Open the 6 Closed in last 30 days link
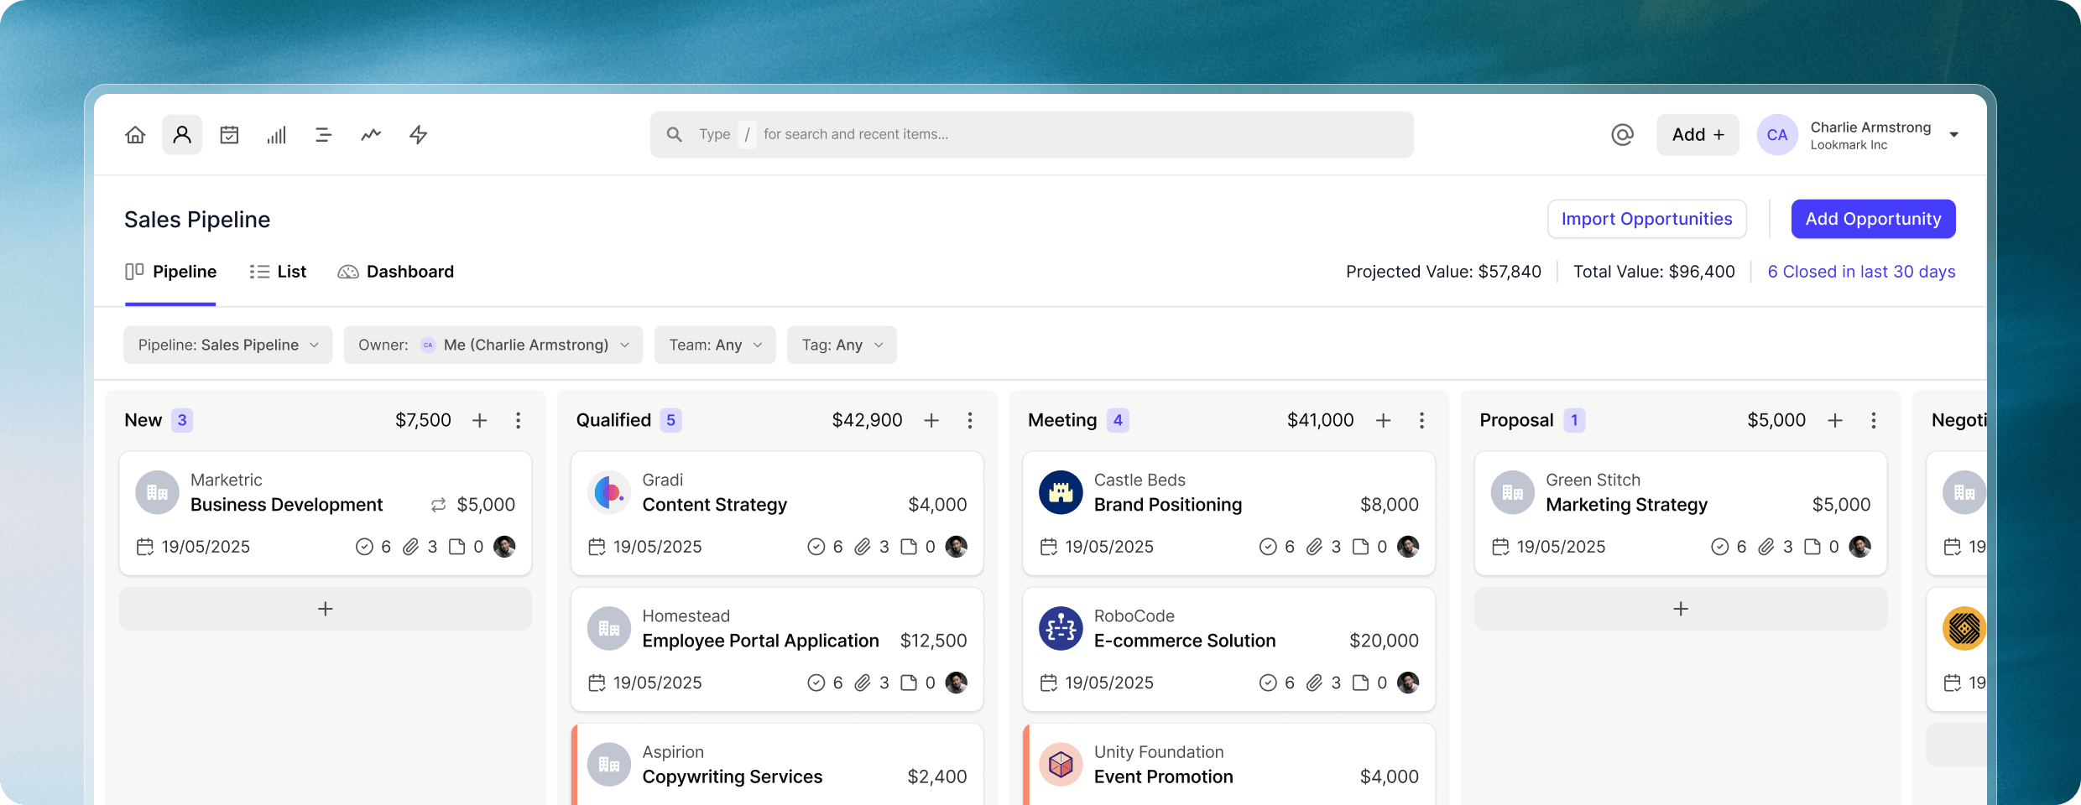Viewport: 2081px width, 805px height. 1862,271
